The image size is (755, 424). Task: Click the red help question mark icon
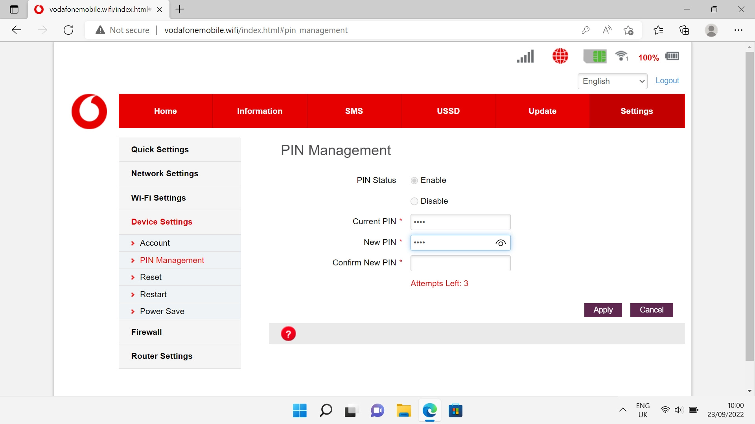click(288, 334)
